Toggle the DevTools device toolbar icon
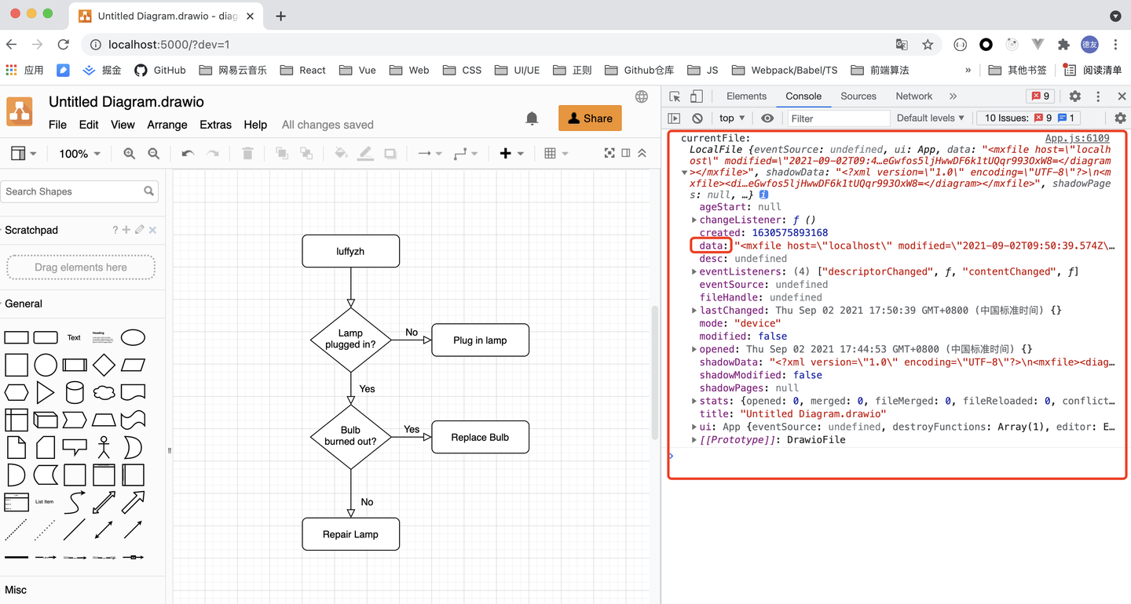Viewport: 1131px width, 604px height. pyautogui.click(x=696, y=96)
